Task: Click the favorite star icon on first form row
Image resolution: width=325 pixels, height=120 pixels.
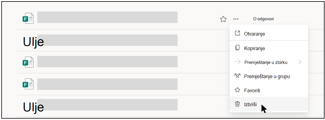Action: 223,19
